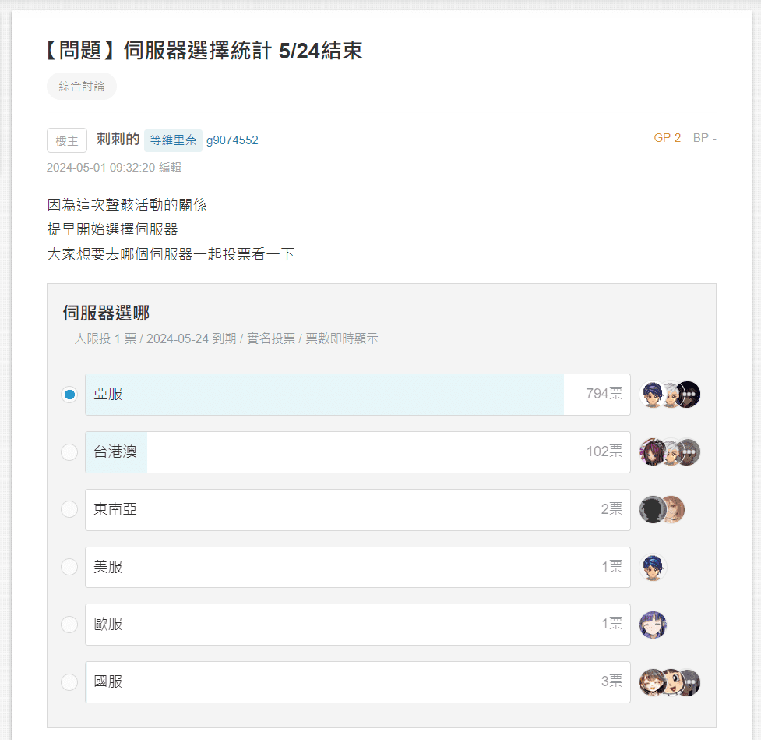The image size is (761, 740).
Task: Click BP on the post
Action: pos(704,138)
